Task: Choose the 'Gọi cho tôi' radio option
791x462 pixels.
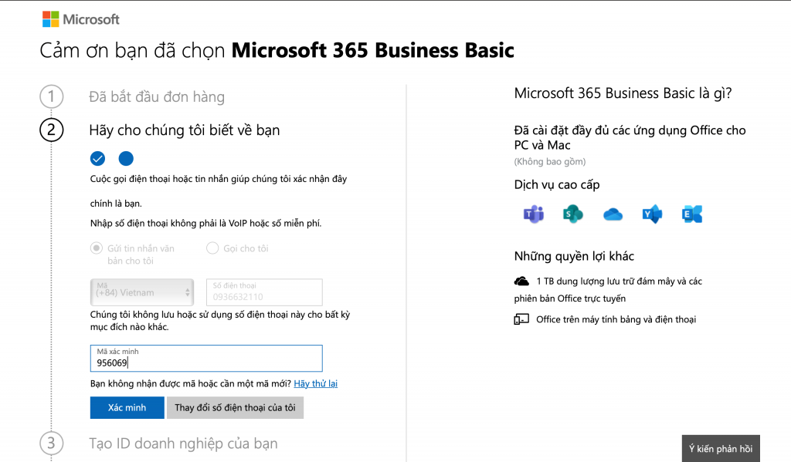Action: click(212, 248)
